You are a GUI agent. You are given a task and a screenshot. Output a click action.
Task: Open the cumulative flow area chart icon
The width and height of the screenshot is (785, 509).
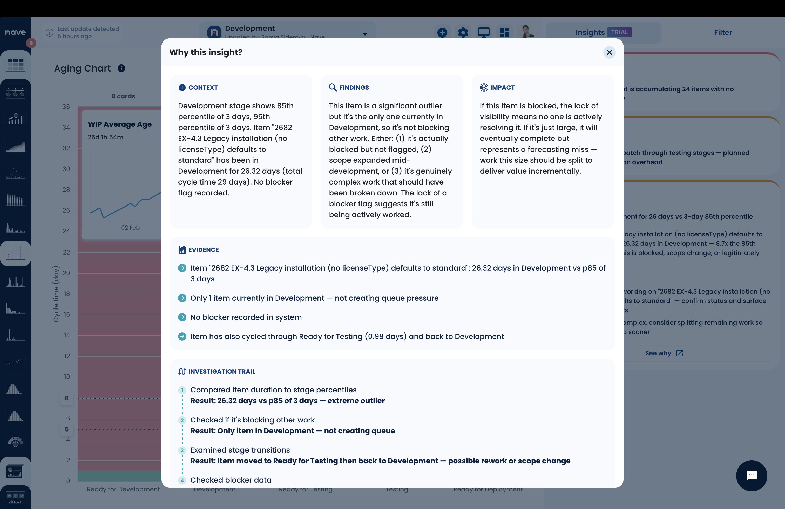(x=16, y=146)
